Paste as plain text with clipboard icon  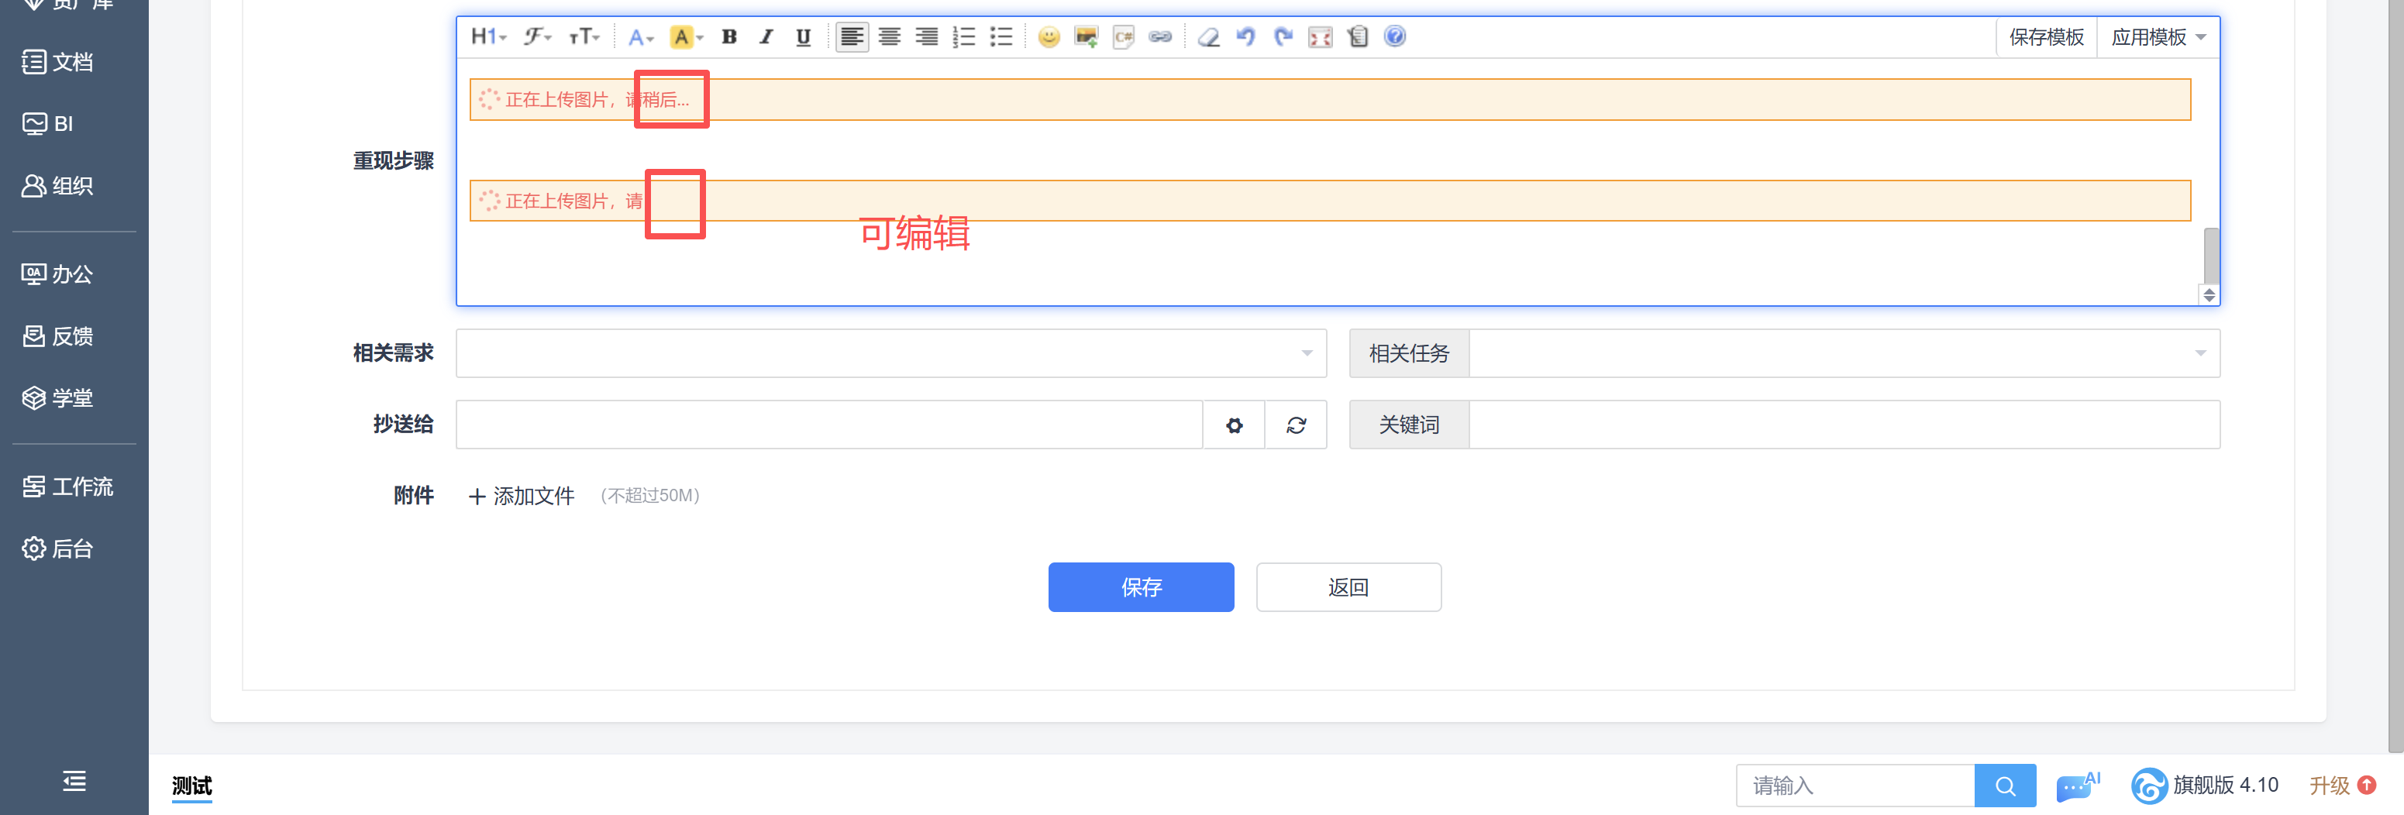[x=1358, y=36]
